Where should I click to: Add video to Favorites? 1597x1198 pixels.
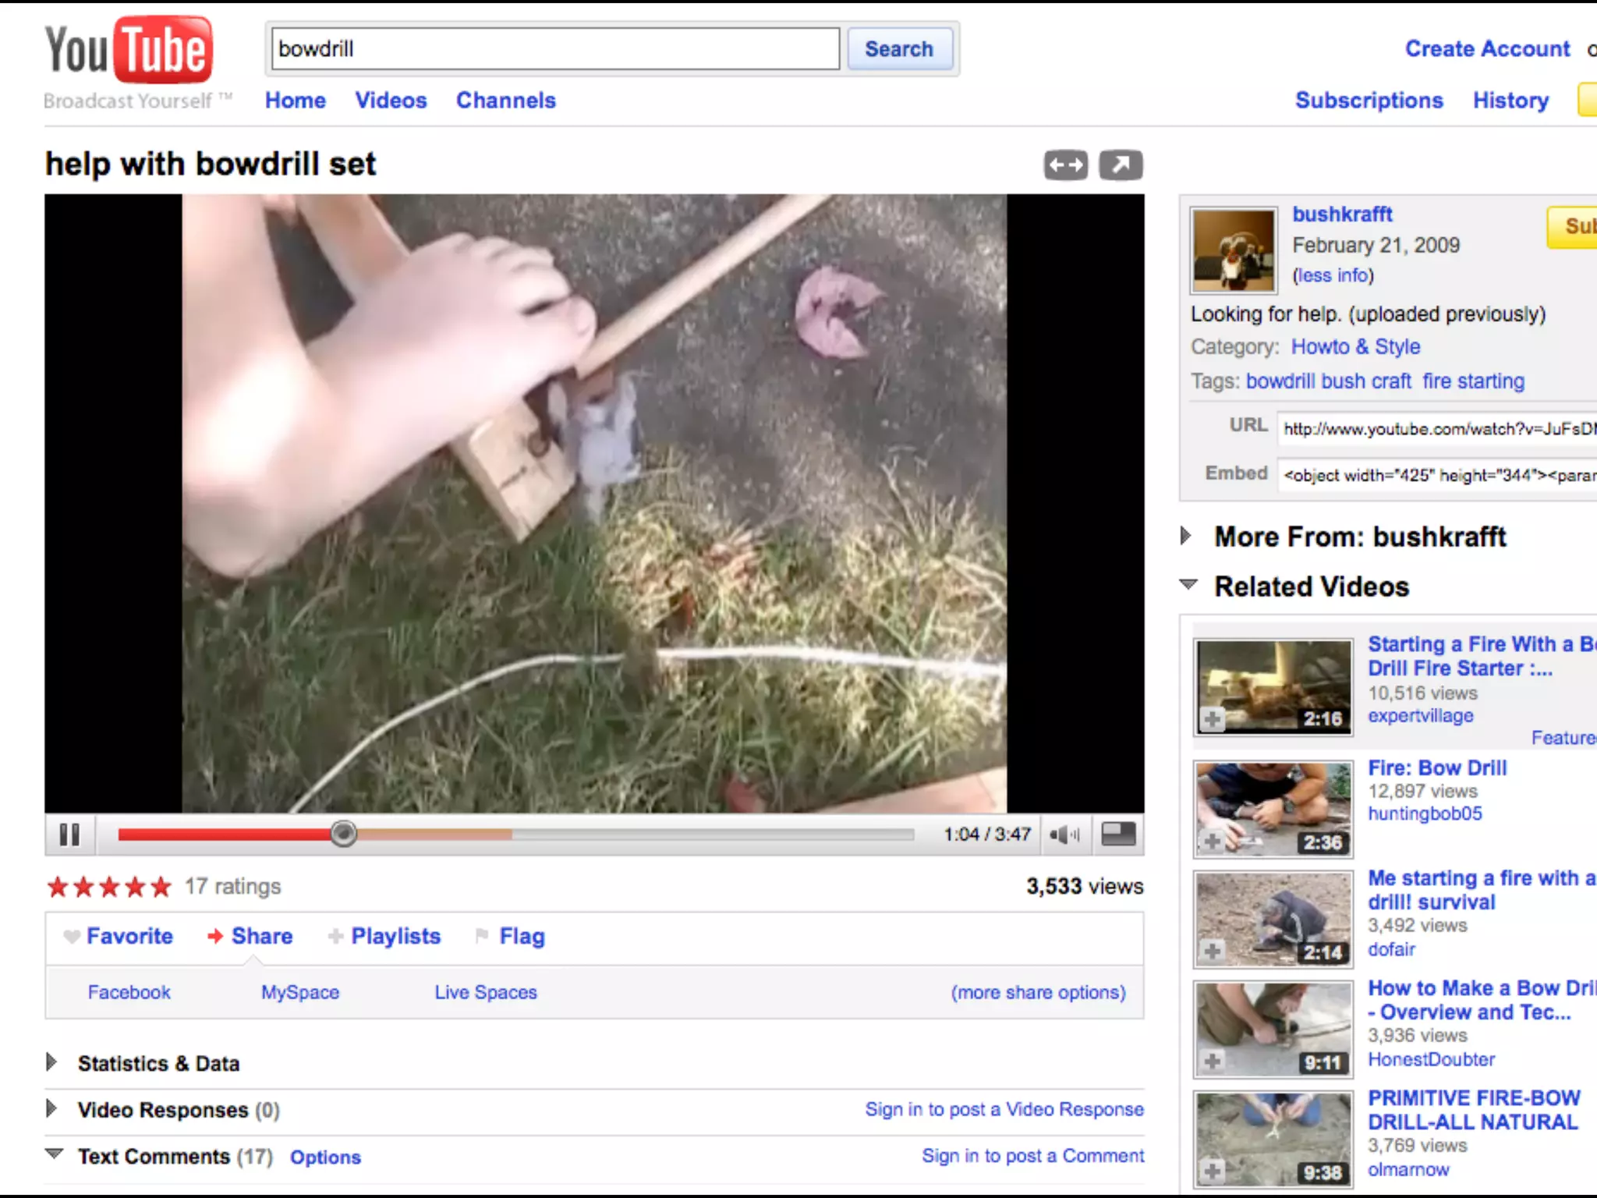click(x=129, y=936)
